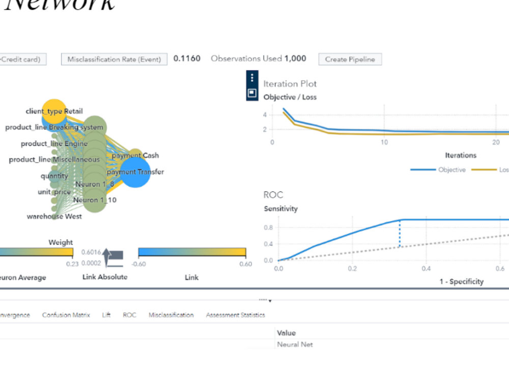Click the product_line Breaking system label

point(54,128)
